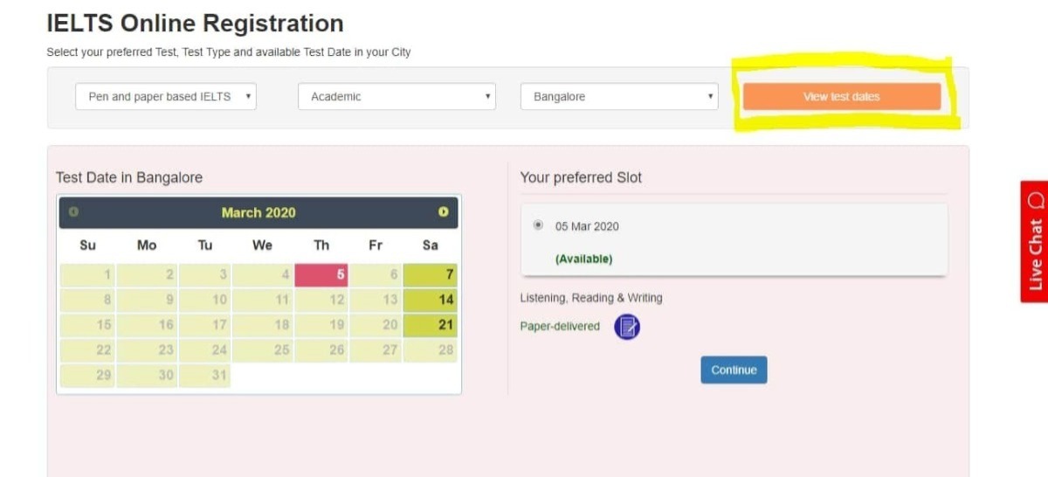Click the paper-delivered test icon
The width and height of the screenshot is (1048, 477).
pyautogui.click(x=627, y=327)
